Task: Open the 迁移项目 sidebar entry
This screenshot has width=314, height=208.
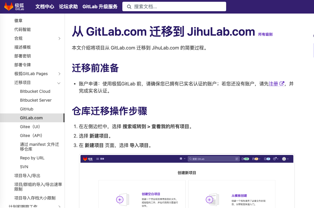Action: coord(22,82)
